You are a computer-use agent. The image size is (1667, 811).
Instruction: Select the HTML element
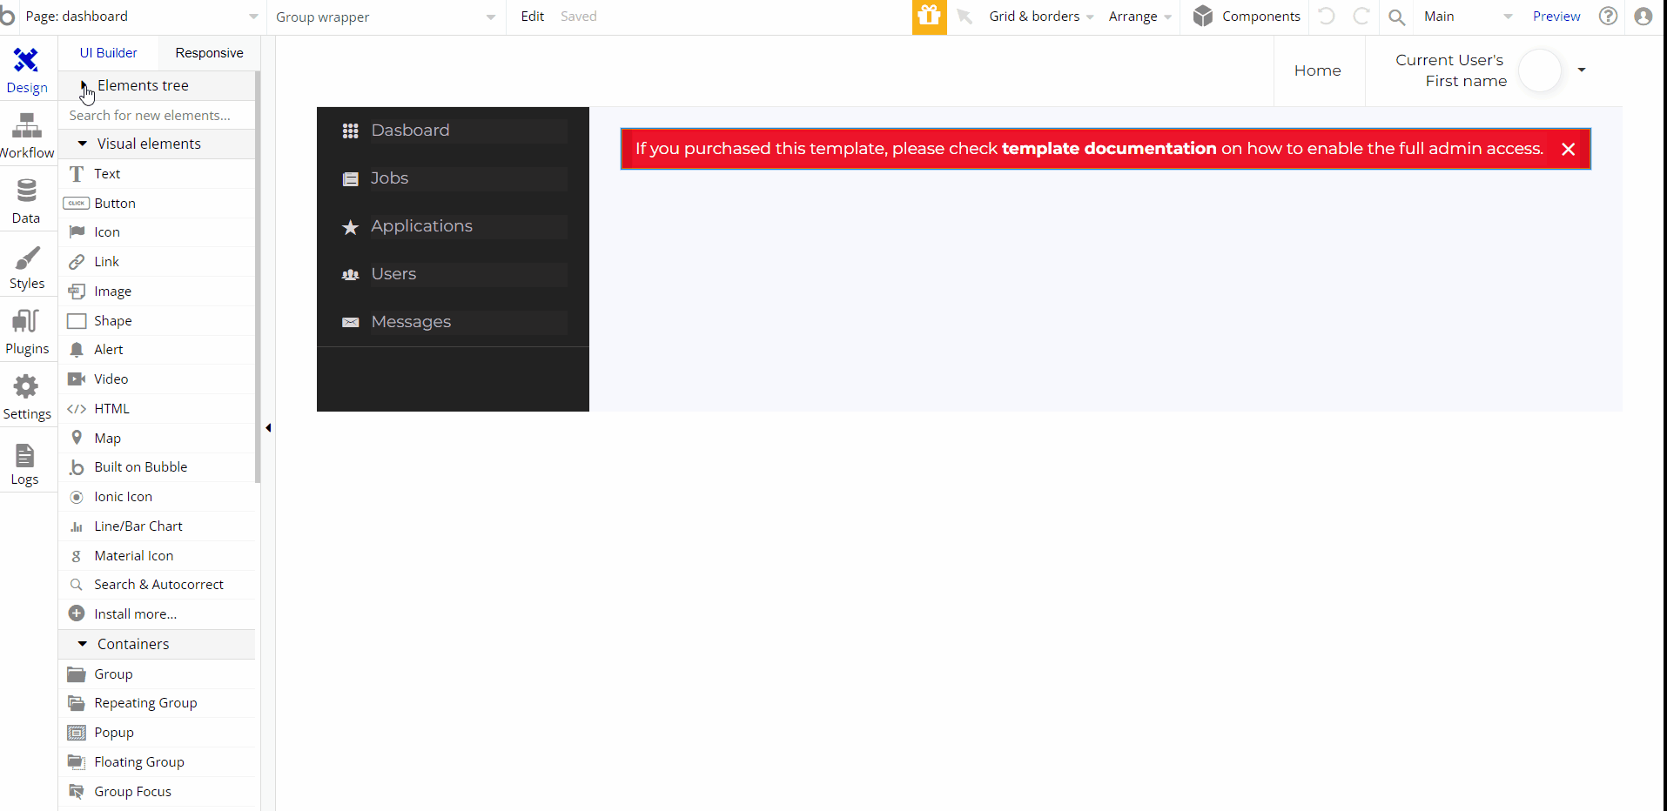[157, 409]
